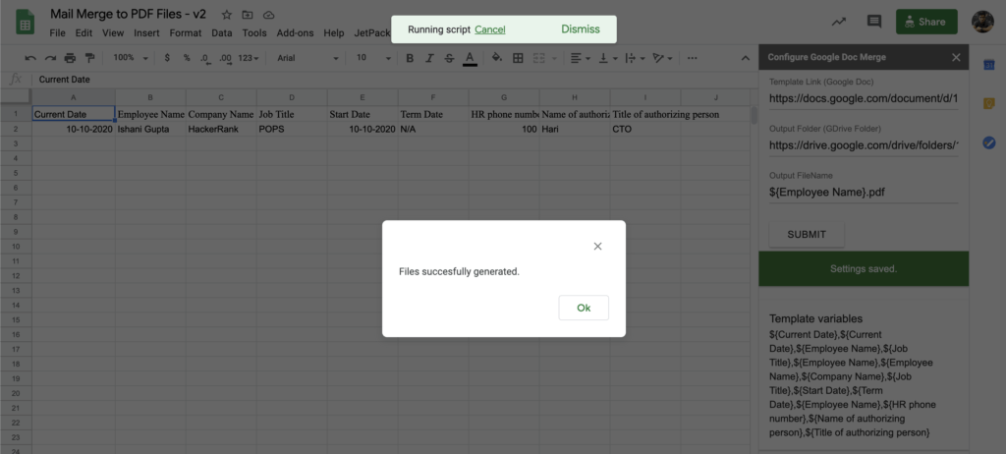
Task: Open the text wrapping dropdown
Action: 634,58
